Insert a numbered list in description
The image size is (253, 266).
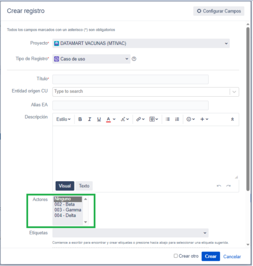[x=177, y=119]
